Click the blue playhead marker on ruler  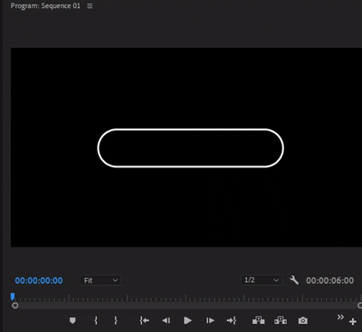pyautogui.click(x=13, y=297)
